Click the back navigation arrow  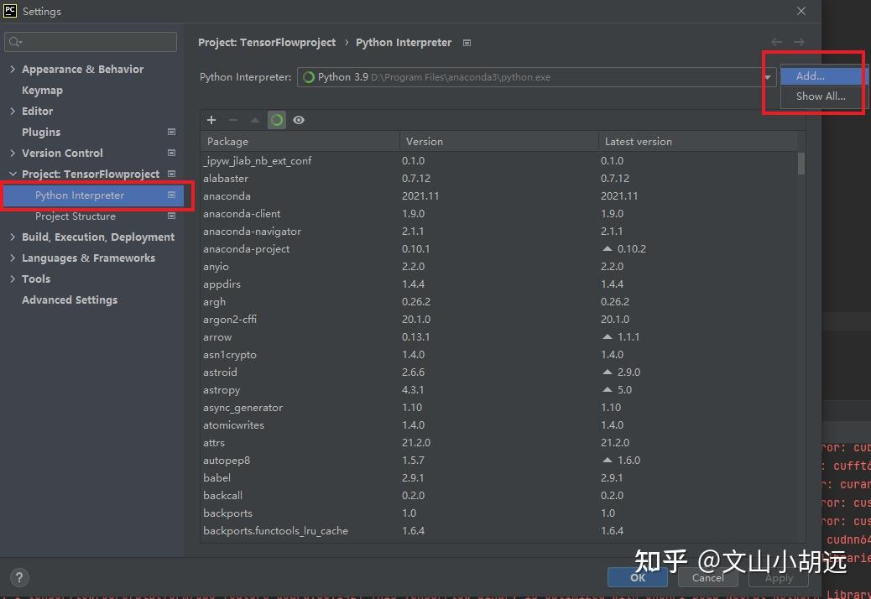tap(776, 42)
